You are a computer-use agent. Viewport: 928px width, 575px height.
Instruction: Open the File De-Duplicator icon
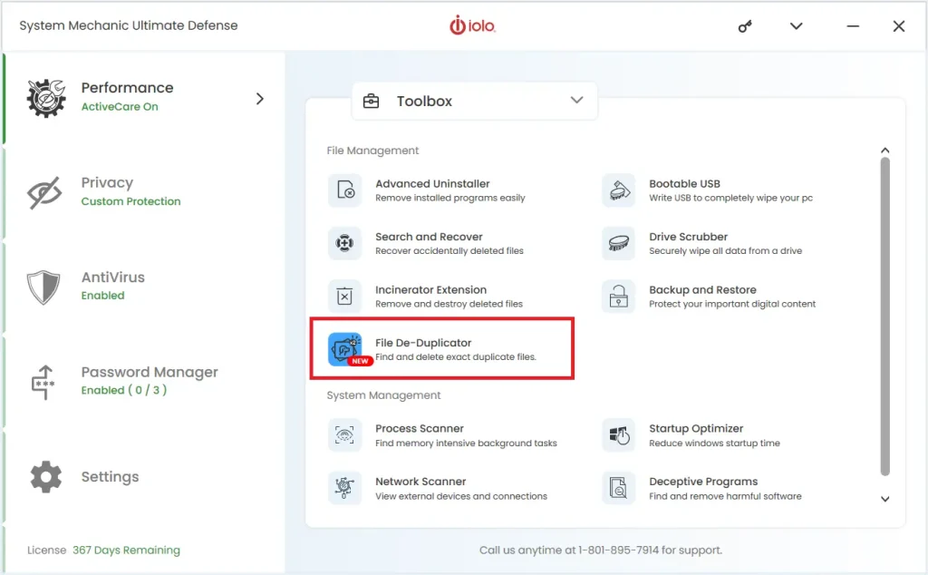click(346, 349)
